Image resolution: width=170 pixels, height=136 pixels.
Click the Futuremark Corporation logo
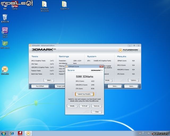click(128, 50)
